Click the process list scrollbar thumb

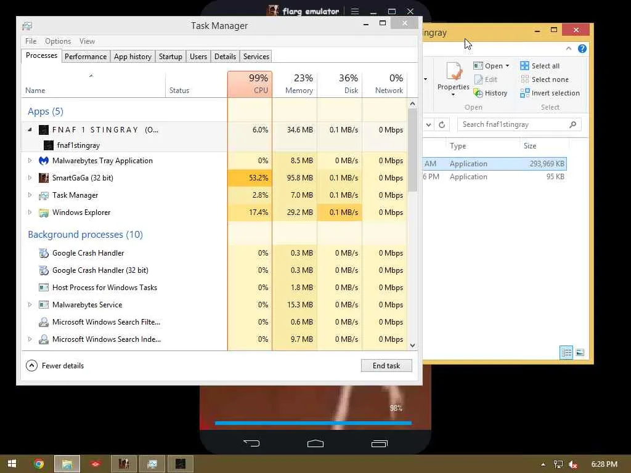point(412,150)
